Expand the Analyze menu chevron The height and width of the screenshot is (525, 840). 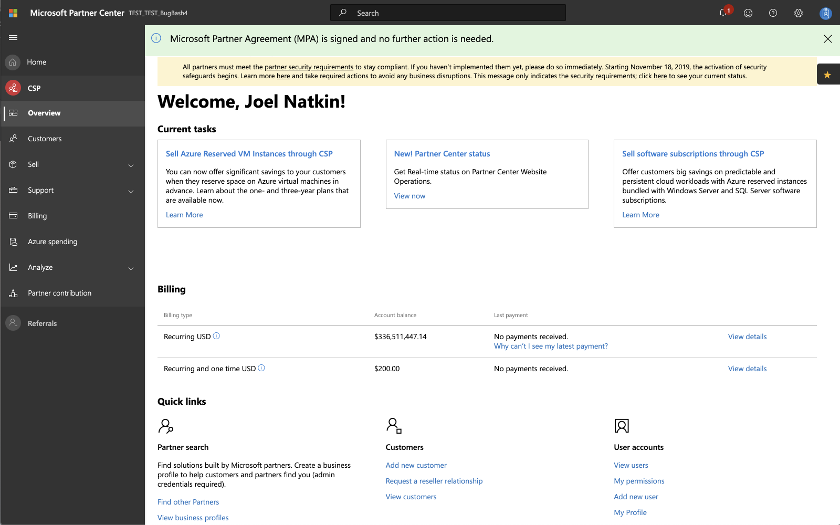131,268
